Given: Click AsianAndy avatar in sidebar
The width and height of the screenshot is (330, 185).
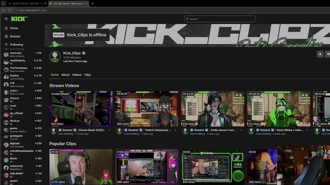Looking at the screenshot, I should click(6, 168).
